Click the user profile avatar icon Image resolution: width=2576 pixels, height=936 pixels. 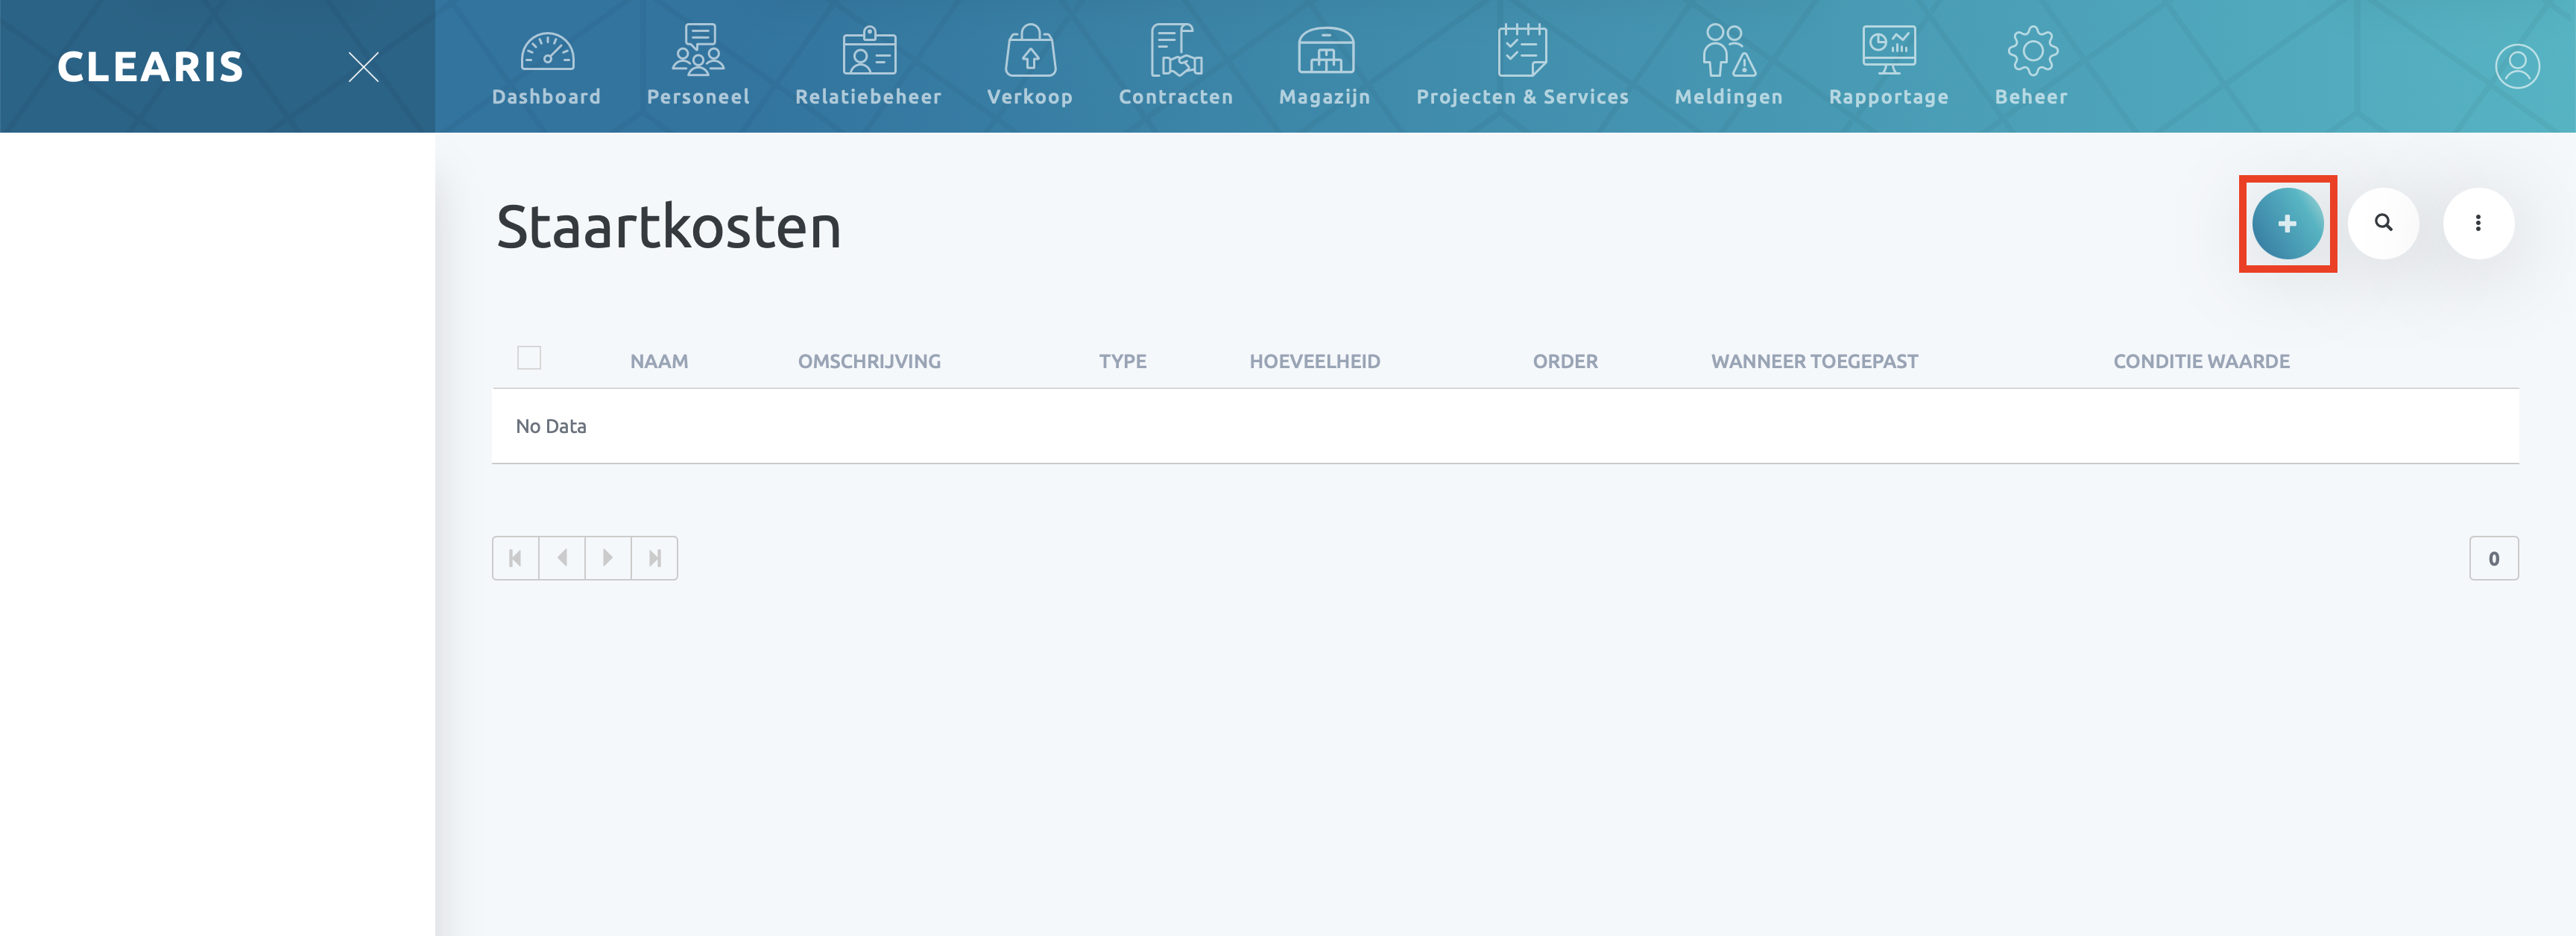click(2516, 66)
